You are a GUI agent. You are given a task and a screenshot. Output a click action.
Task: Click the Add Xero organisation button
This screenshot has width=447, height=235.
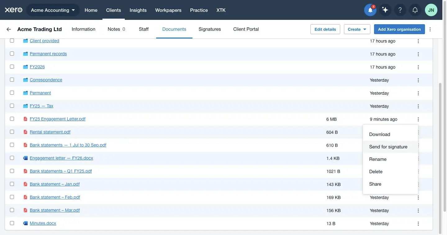[400, 29]
